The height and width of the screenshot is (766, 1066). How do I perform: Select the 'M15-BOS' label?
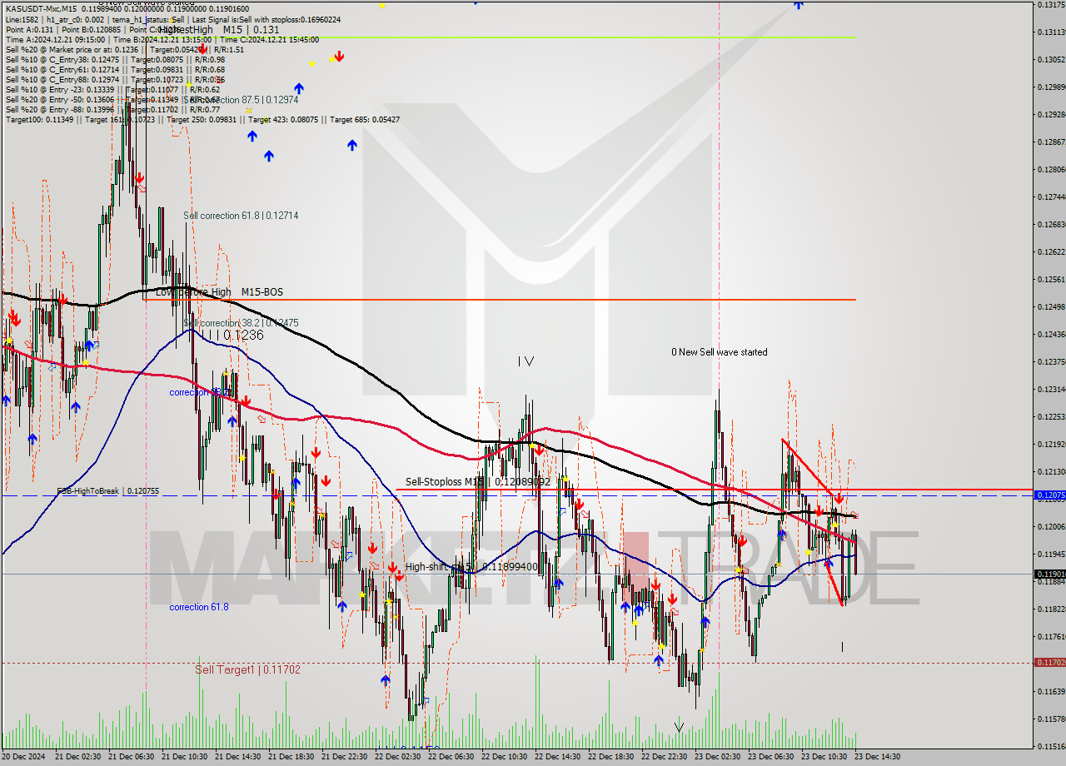coord(262,292)
